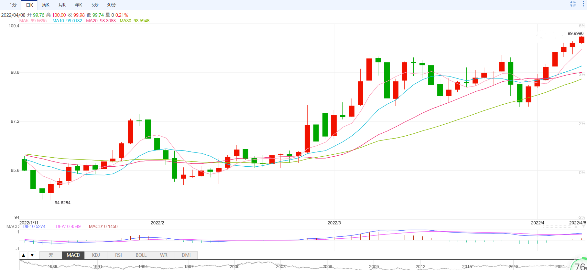This screenshot has width=587, height=270.
Task: Exit fullscreen with the collapse icon
Action: point(573,4)
